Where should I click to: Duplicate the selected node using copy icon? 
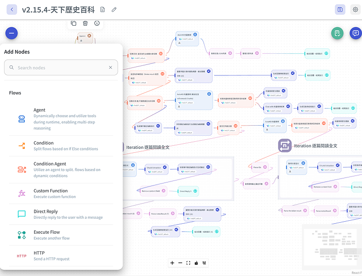coord(73,23)
